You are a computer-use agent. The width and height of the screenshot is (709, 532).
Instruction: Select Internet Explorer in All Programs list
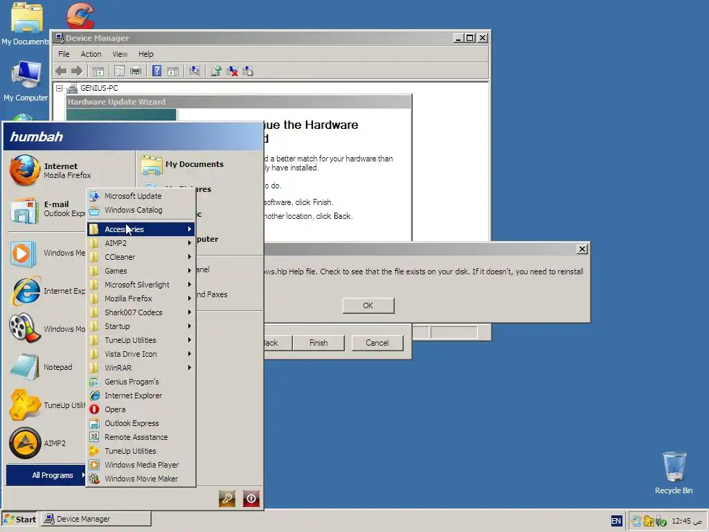141,396
